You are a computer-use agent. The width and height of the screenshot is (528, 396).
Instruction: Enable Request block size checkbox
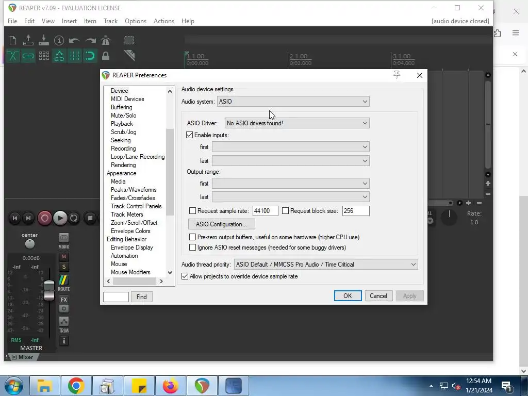[x=285, y=211]
